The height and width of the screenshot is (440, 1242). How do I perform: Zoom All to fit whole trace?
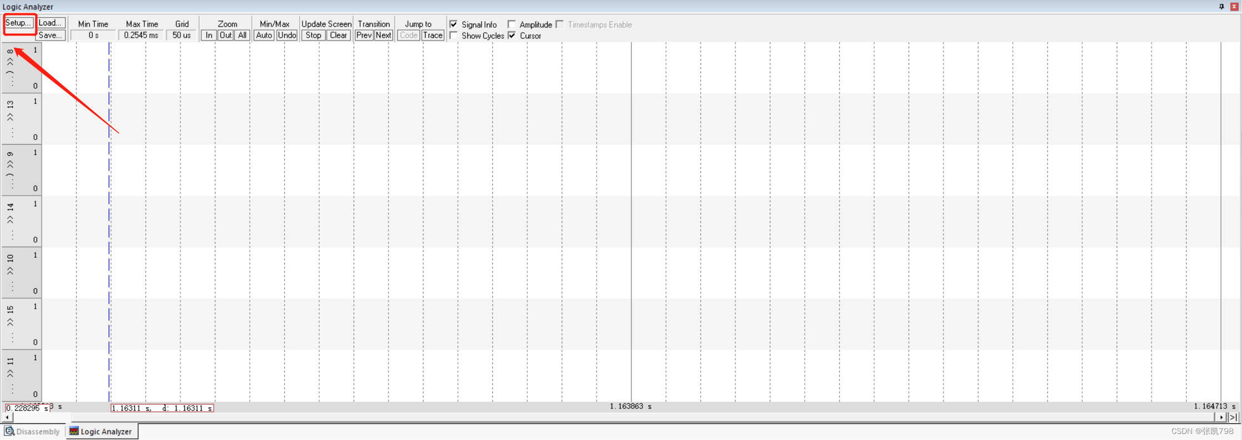(x=242, y=35)
